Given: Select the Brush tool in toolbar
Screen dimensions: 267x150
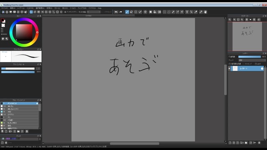Looking at the screenshot, I should coord(127,12).
